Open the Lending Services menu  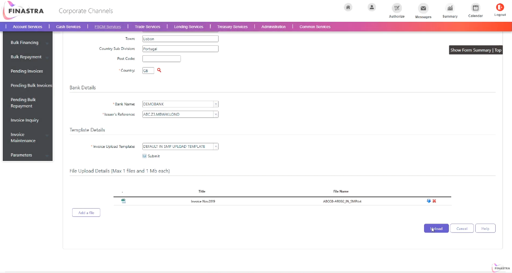click(x=189, y=27)
